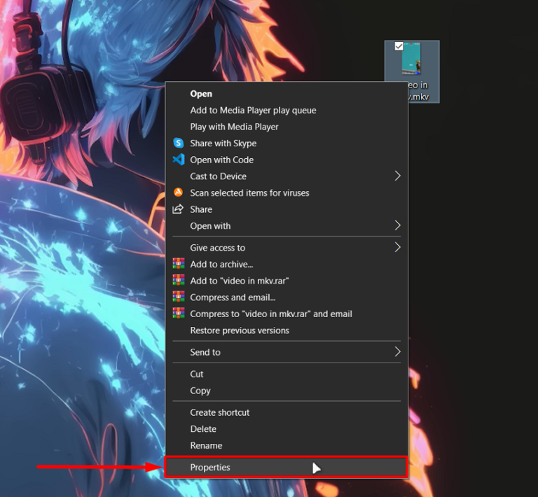
Task: Click the Visual Studio Code icon
Action: click(x=179, y=160)
